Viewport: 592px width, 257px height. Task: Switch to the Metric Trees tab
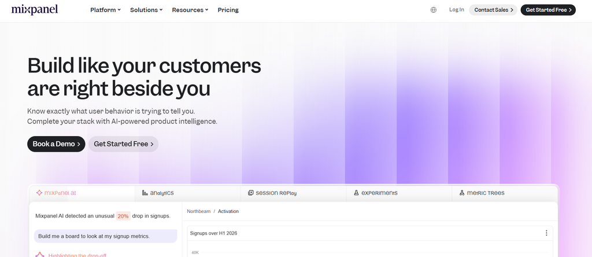coord(505,193)
